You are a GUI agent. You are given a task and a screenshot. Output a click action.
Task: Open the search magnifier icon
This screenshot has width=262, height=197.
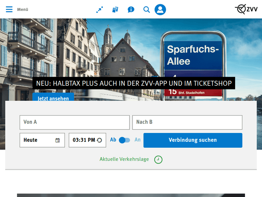pos(146,9)
